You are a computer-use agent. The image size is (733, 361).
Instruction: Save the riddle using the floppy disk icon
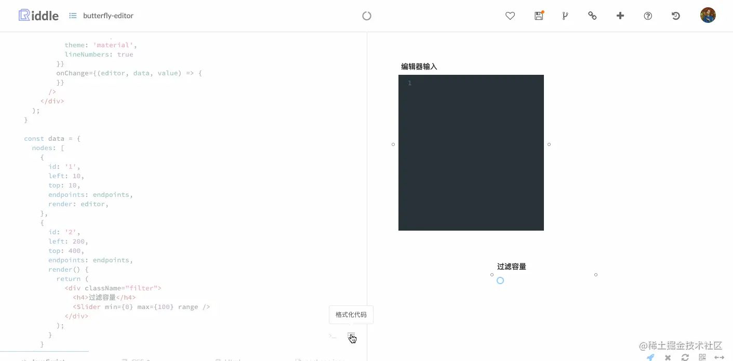(538, 16)
